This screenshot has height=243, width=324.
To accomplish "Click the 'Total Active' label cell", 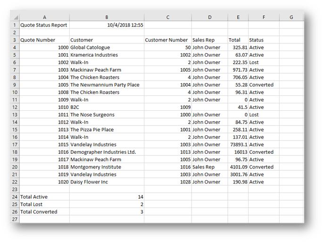I will [44, 197].
